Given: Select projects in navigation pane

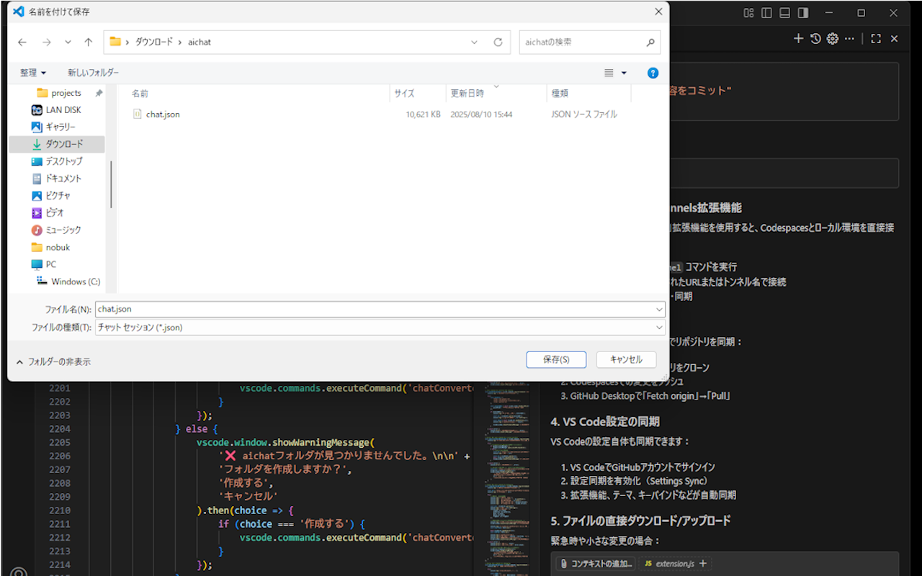Looking at the screenshot, I should pyautogui.click(x=66, y=93).
